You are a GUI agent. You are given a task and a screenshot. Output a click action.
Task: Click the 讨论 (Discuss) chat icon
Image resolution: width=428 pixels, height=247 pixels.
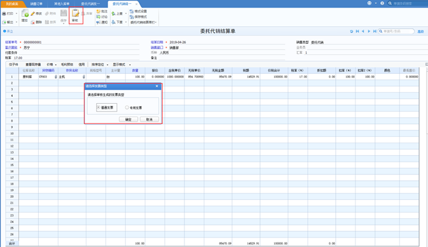pyautogui.click(x=99, y=17)
